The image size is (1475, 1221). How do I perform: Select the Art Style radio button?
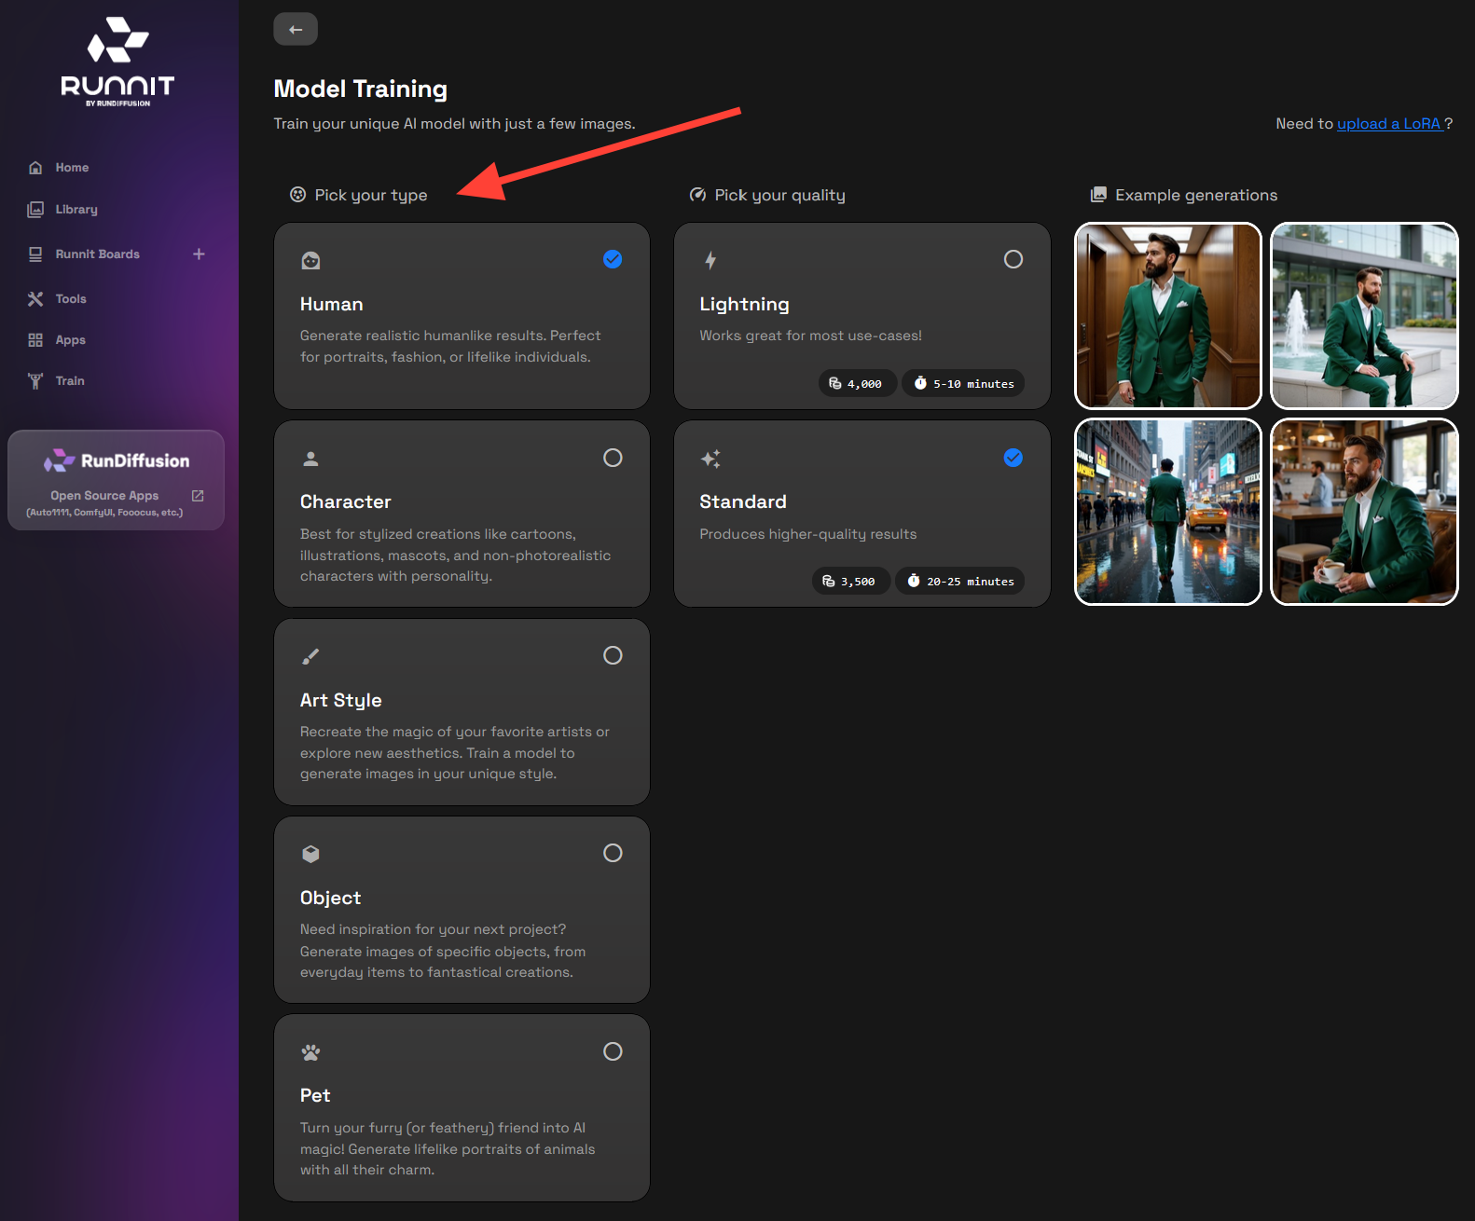click(613, 655)
